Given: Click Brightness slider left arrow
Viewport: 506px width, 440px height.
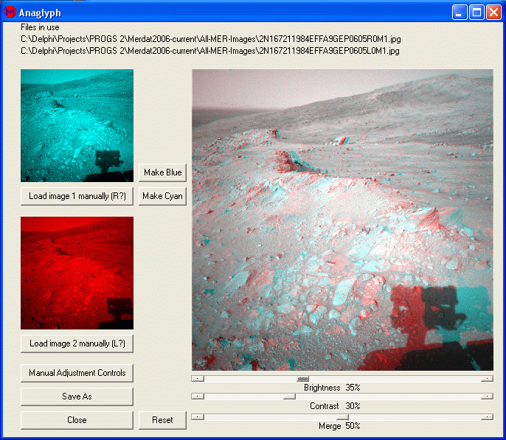Looking at the screenshot, I should tap(198, 379).
